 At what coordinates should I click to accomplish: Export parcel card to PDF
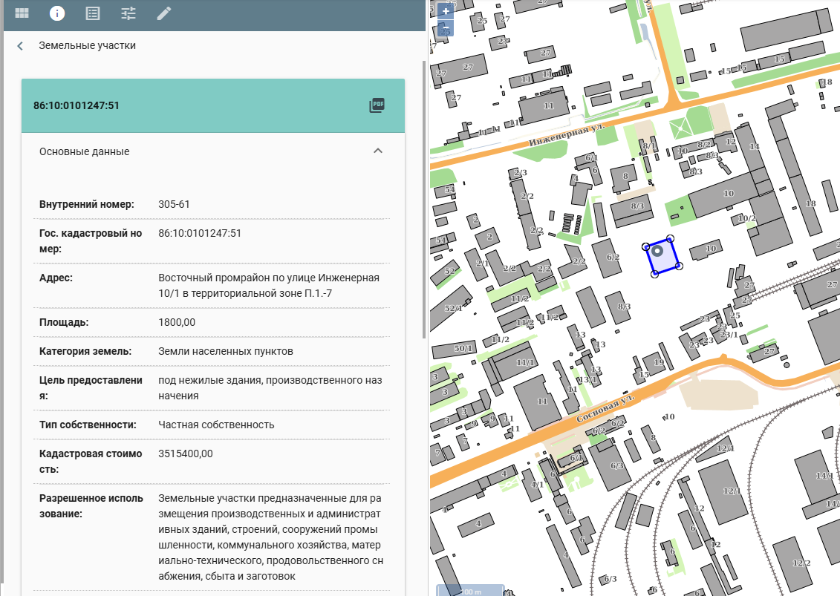pyautogui.click(x=377, y=105)
